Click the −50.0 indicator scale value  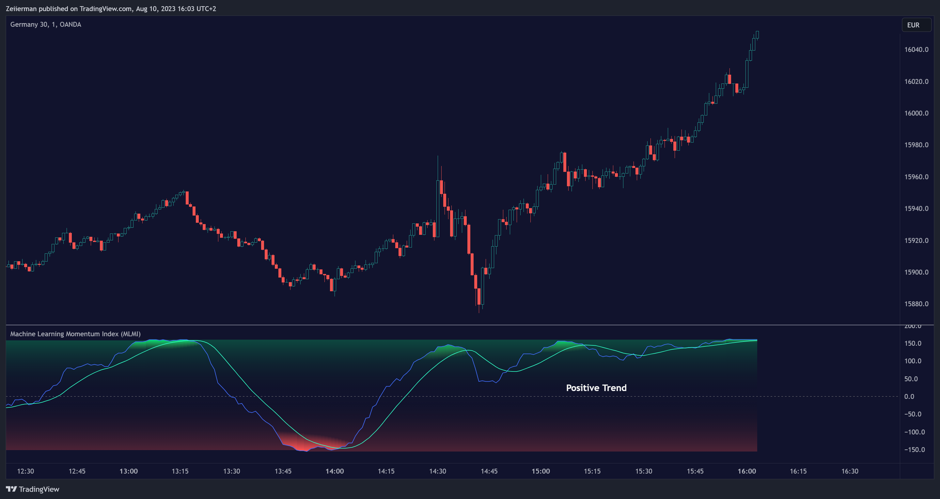tap(913, 414)
